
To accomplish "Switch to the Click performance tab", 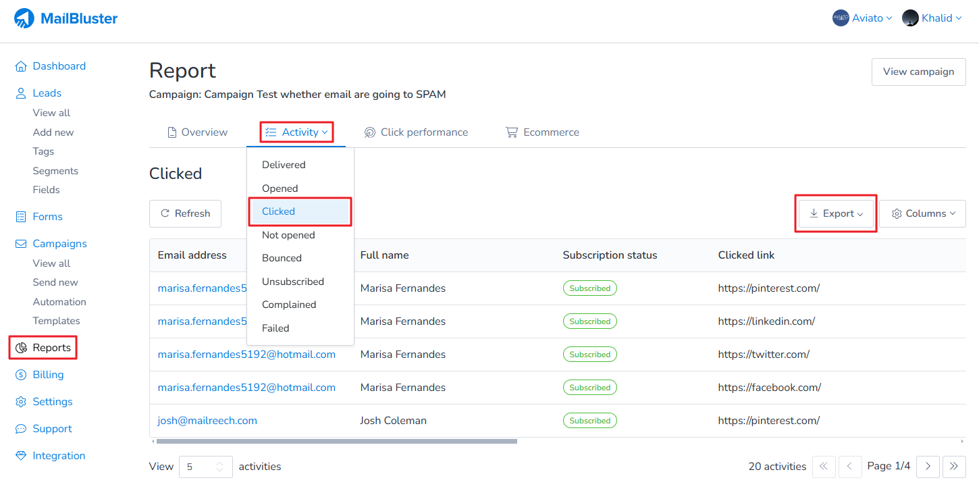I will coord(416,132).
